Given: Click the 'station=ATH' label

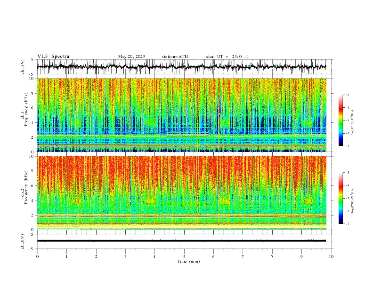Looking at the screenshot, I should [x=175, y=56].
